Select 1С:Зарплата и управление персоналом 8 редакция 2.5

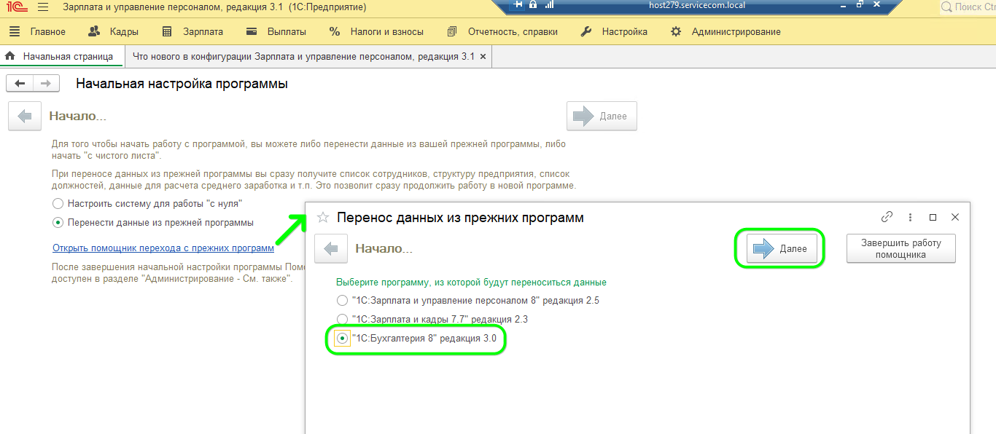pos(468,300)
